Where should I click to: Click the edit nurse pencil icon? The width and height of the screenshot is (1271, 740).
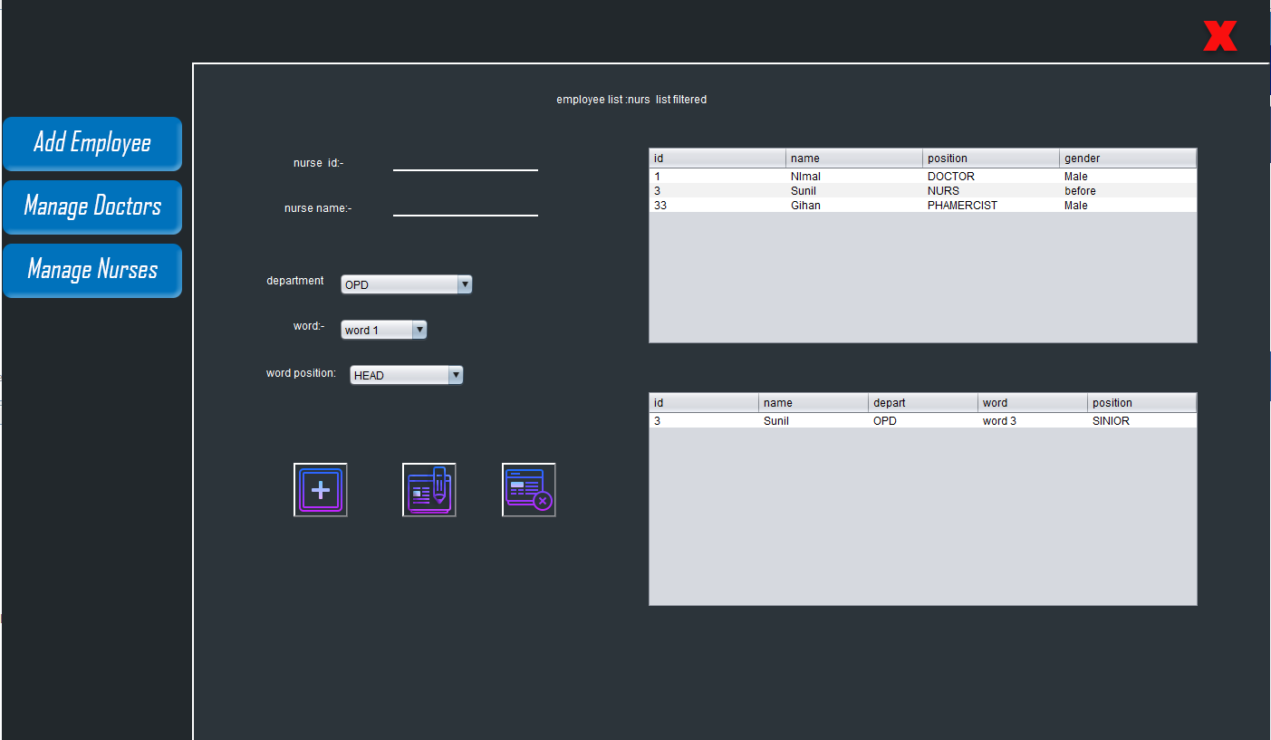pos(429,490)
